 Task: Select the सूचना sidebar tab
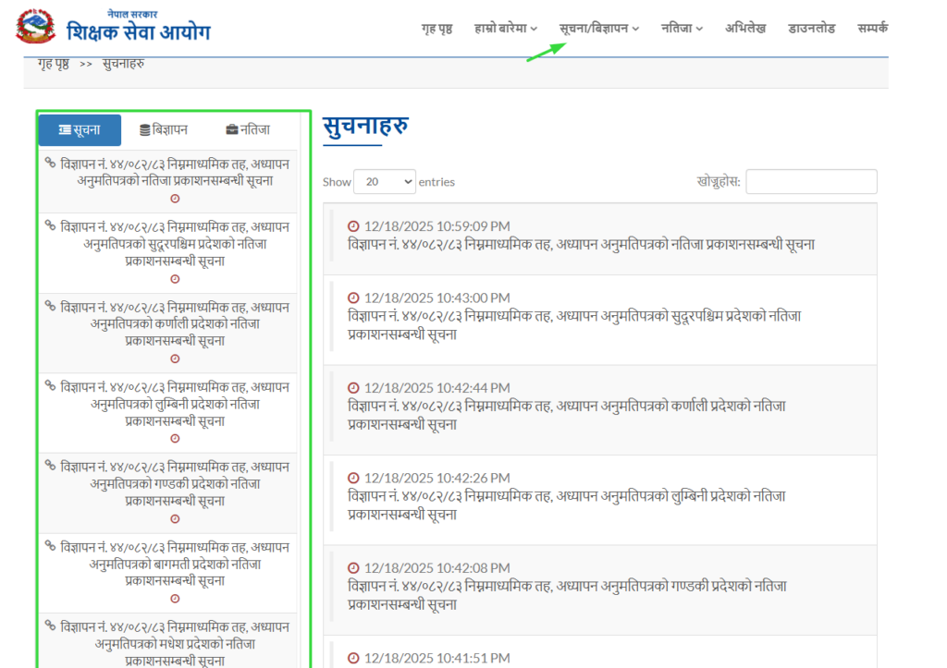(x=80, y=130)
